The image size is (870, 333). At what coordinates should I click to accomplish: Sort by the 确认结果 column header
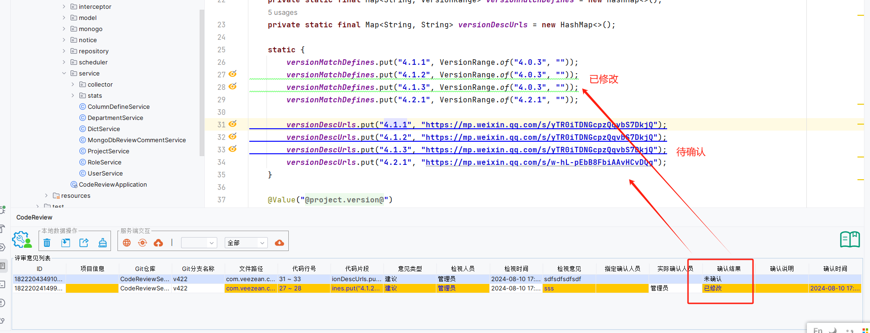pyautogui.click(x=728, y=269)
